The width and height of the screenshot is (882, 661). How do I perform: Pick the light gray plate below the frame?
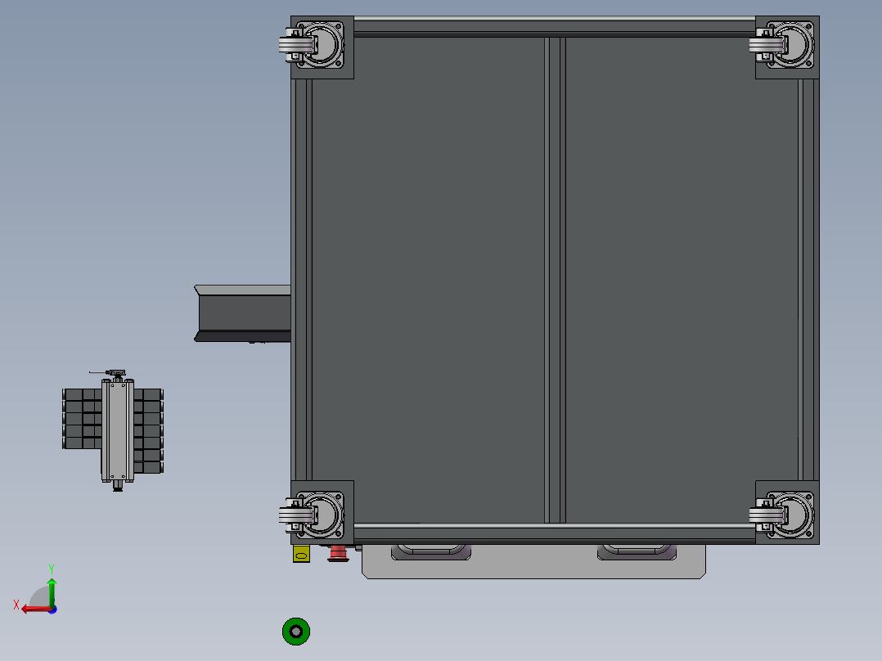click(x=533, y=567)
